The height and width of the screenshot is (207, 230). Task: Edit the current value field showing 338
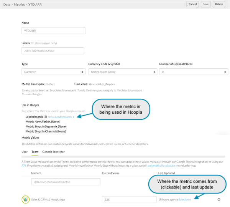(x=129, y=199)
